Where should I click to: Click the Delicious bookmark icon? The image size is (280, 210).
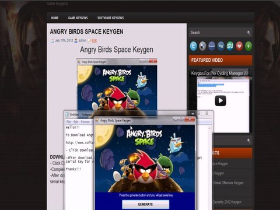coord(202,46)
